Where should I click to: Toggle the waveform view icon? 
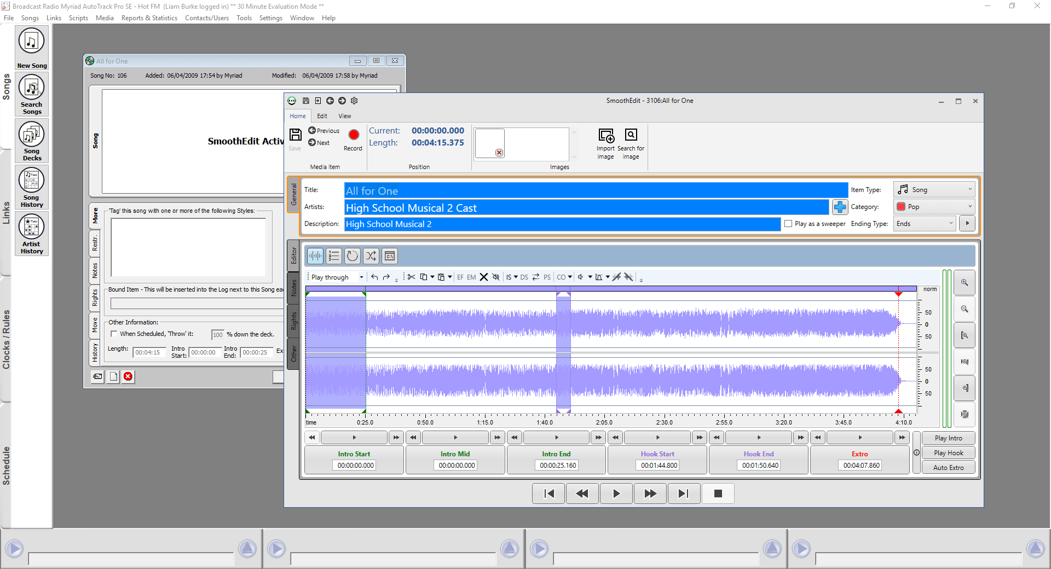(315, 256)
